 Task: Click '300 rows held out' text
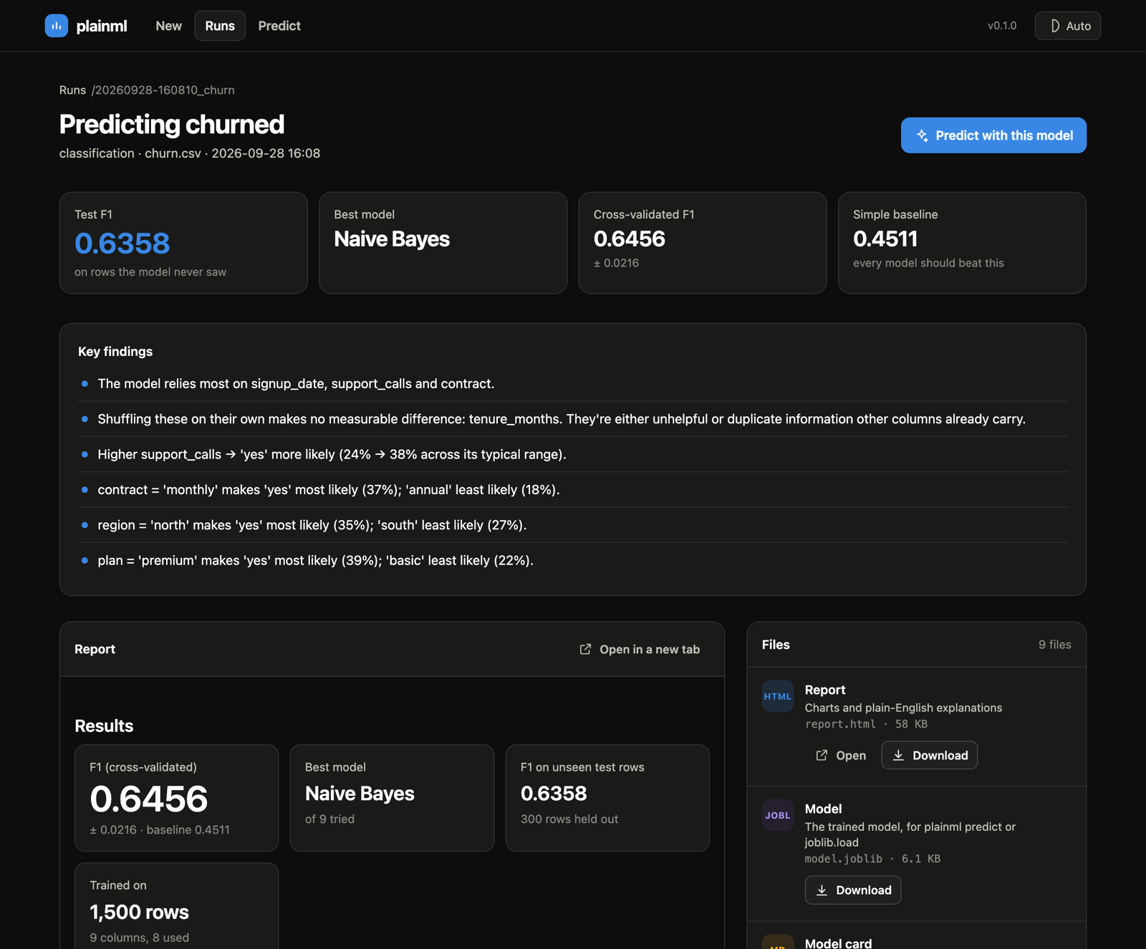(569, 819)
